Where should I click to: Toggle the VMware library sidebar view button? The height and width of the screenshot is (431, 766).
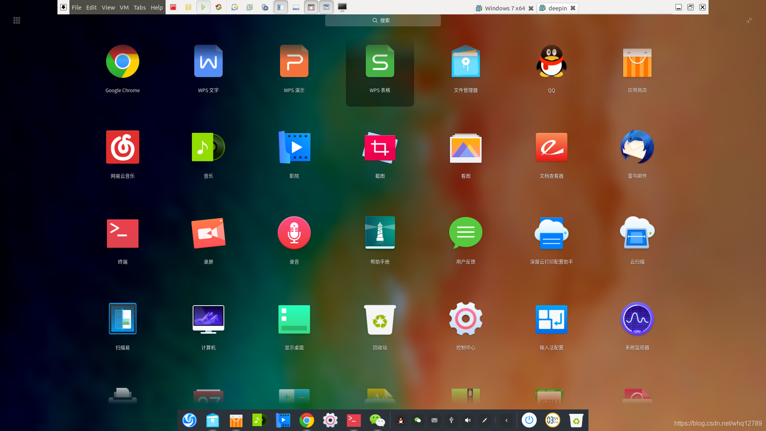coord(281,7)
